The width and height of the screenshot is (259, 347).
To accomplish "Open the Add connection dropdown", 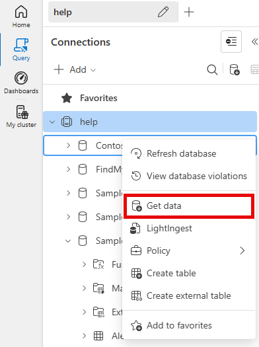I will tap(75, 69).
